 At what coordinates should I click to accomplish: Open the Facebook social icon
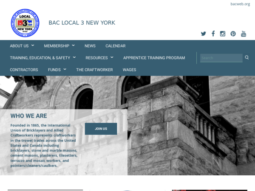pyautogui.click(x=213, y=34)
